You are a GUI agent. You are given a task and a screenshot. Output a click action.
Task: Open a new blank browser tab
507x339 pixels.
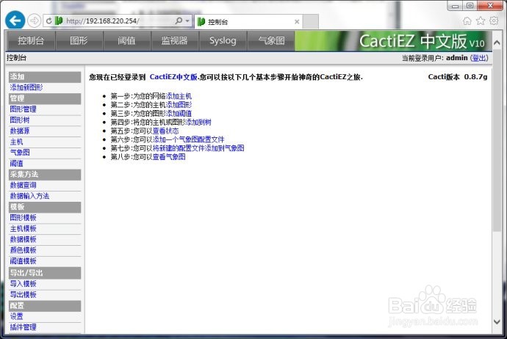click(x=310, y=21)
